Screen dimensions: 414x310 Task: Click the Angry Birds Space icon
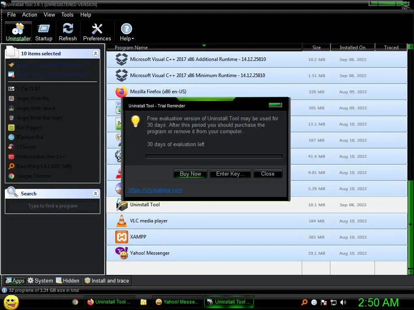11,108
